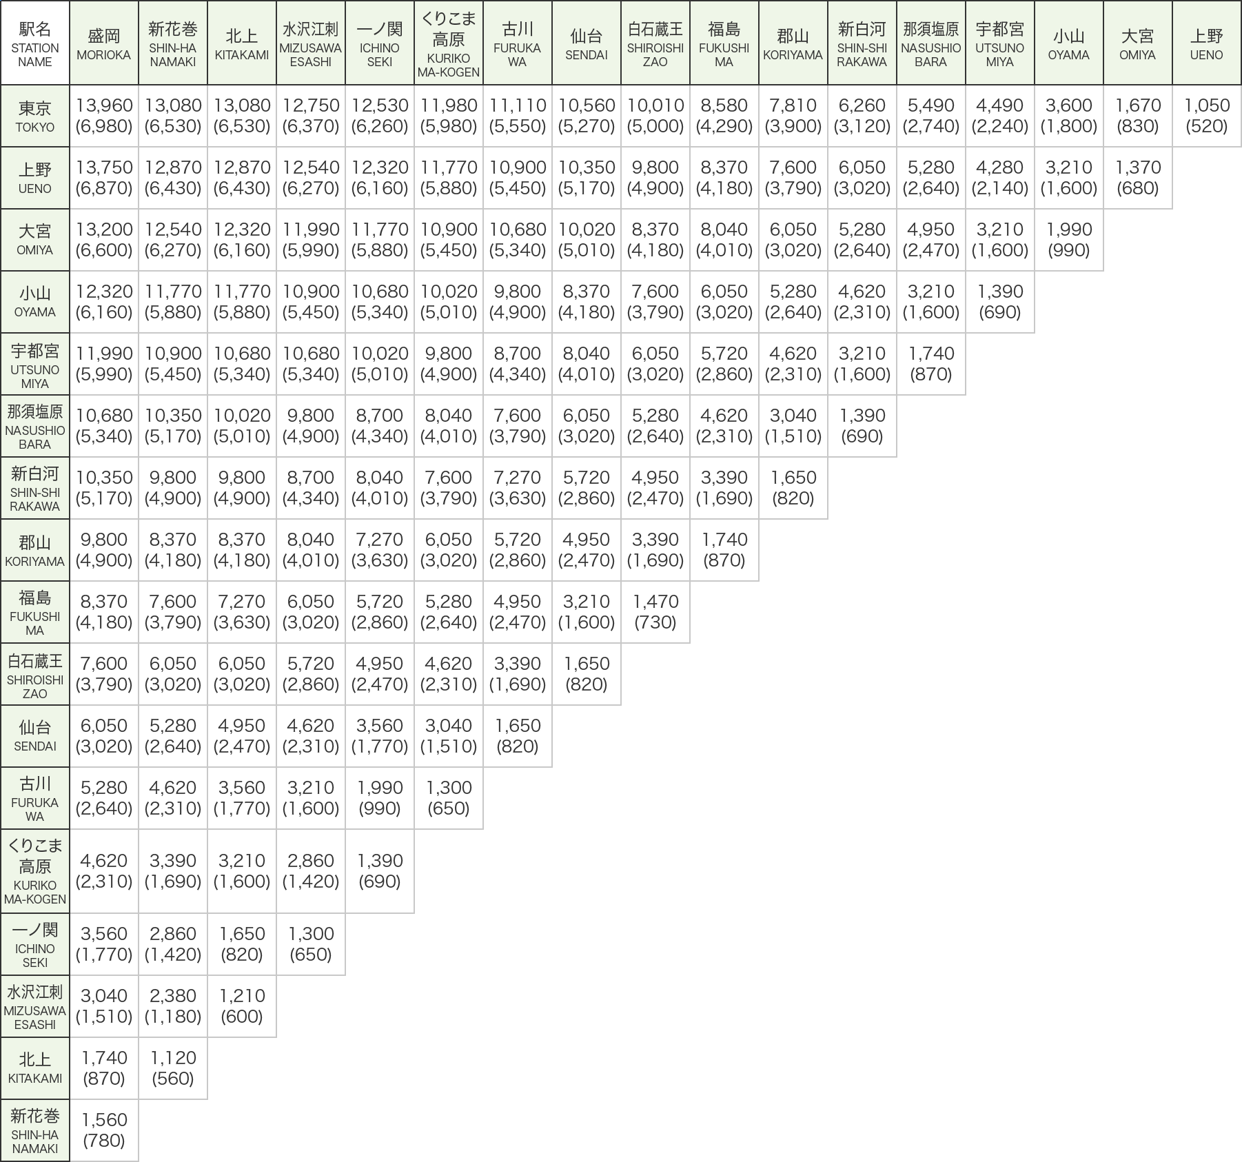Click the 大宮 OMIYA row header

(x=34, y=240)
